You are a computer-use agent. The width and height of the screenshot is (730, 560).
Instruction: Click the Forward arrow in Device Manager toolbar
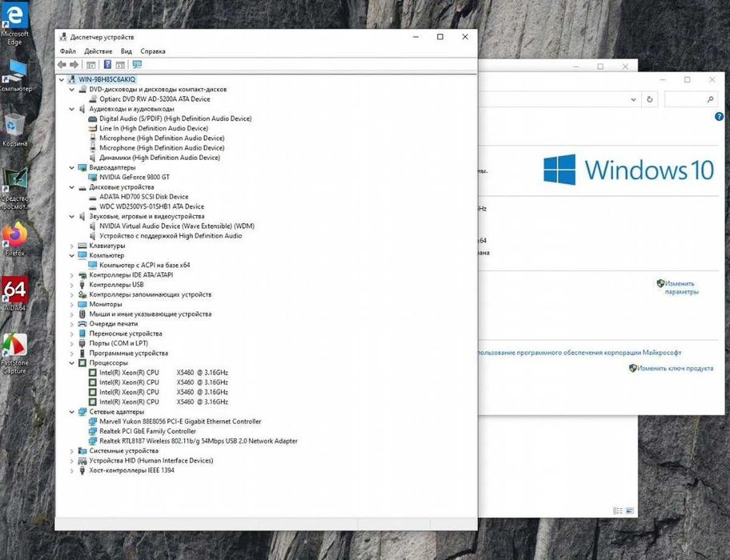(74, 65)
